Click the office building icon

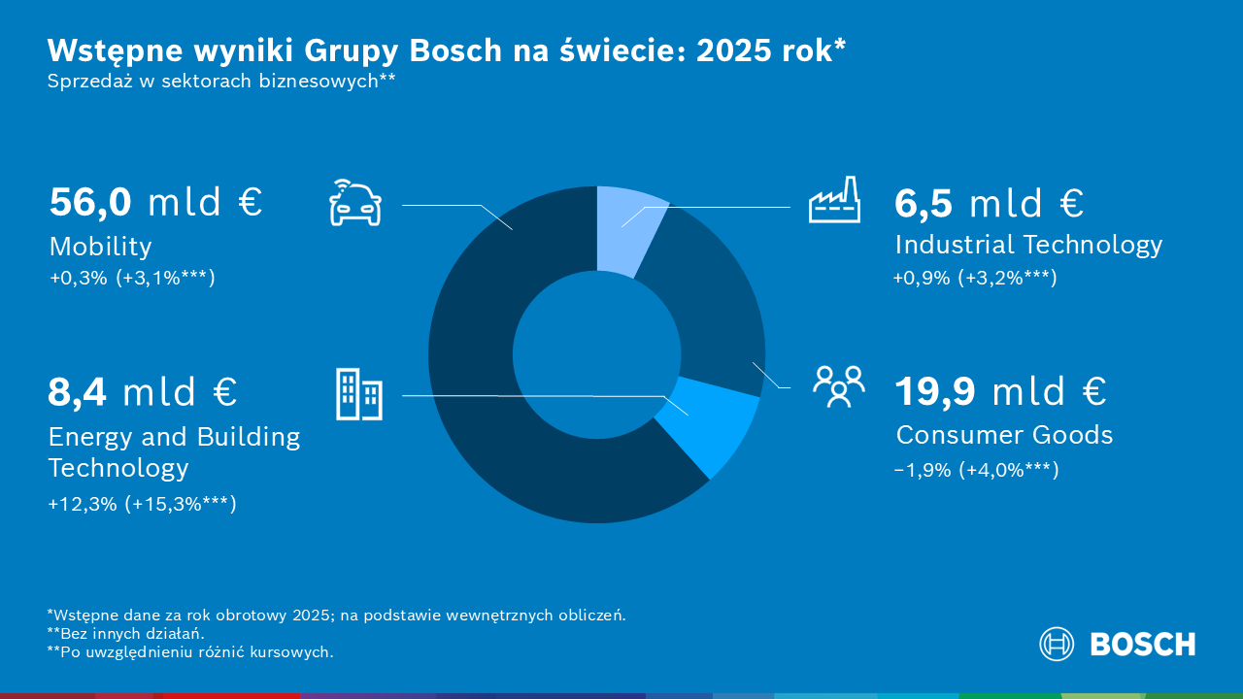coord(358,394)
